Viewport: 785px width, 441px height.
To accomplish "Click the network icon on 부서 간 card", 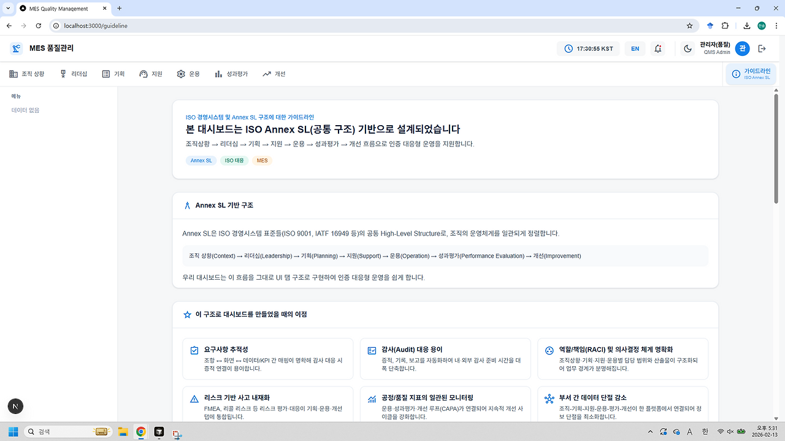I will tap(549, 399).
